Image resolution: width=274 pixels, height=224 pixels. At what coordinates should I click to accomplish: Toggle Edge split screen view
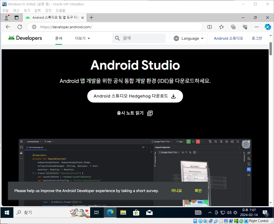tap(209, 27)
